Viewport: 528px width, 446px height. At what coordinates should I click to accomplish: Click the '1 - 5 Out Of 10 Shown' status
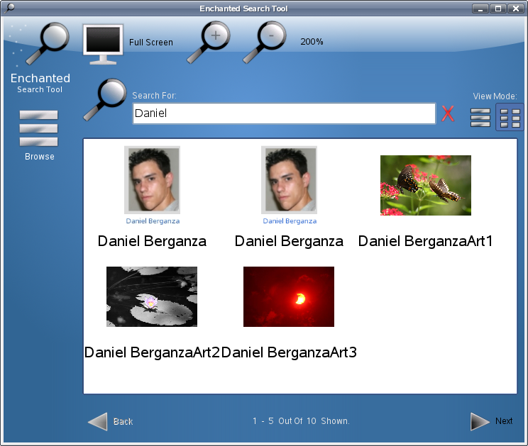(x=301, y=421)
